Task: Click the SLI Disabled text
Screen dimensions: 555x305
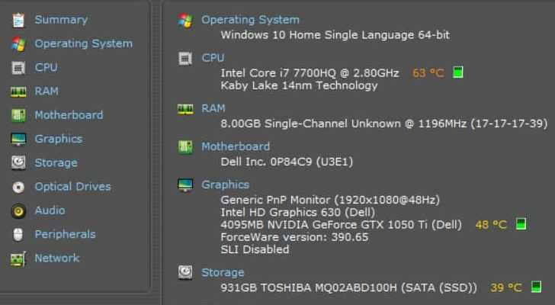Action: 255,249
